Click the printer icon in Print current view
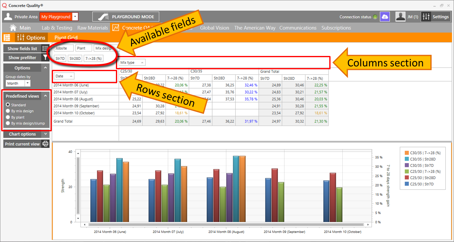Viewport: 454px width, 242px height. coord(45,144)
